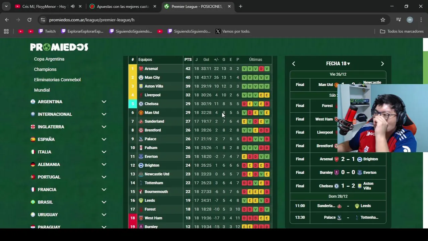Open the Arsenal 2 - 1 Brighton match
428x241 pixels.
338,159
